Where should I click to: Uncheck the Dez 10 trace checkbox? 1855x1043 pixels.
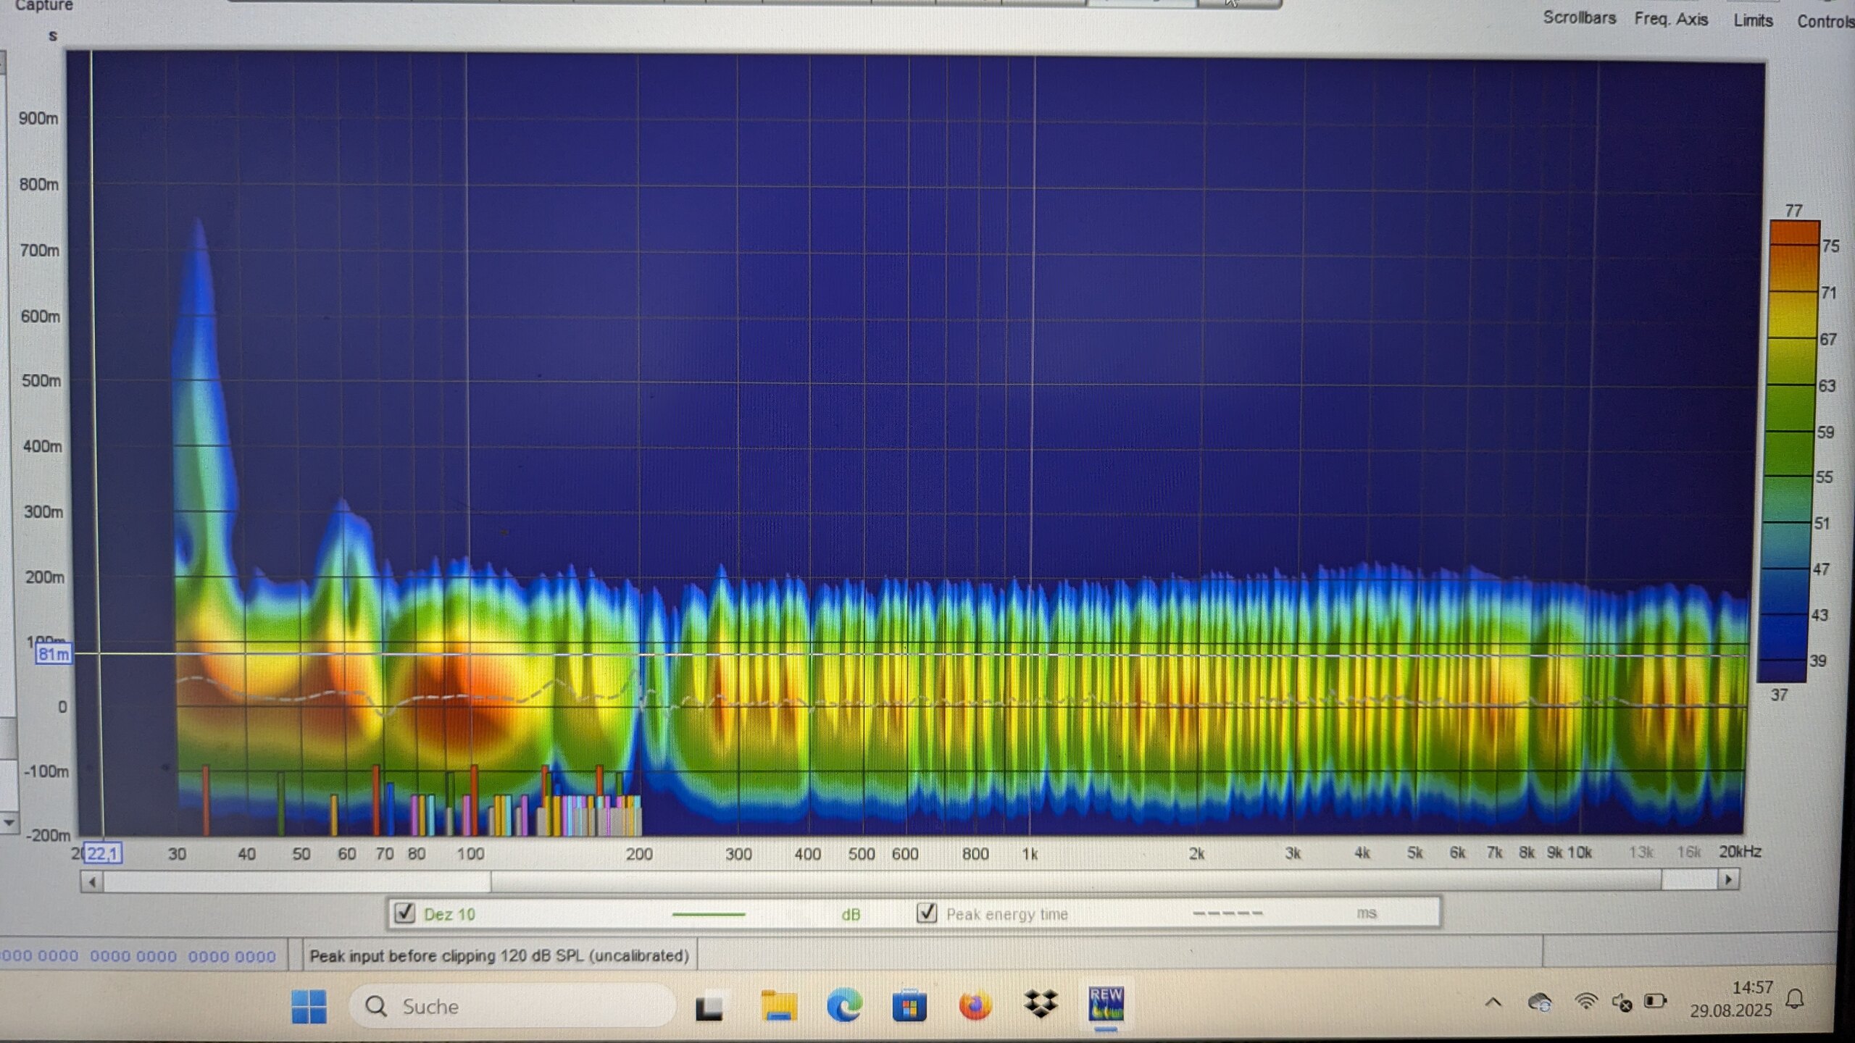point(405,913)
